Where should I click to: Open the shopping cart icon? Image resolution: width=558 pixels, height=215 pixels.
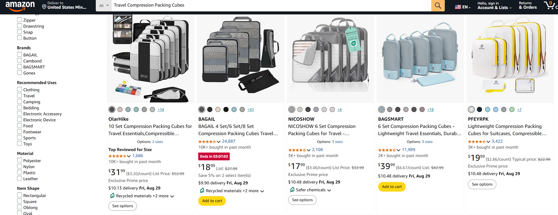point(551,6)
